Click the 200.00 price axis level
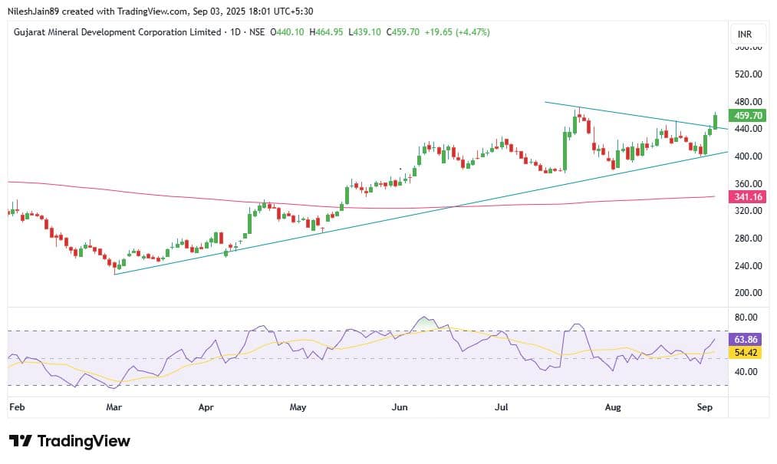 (x=749, y=293)
